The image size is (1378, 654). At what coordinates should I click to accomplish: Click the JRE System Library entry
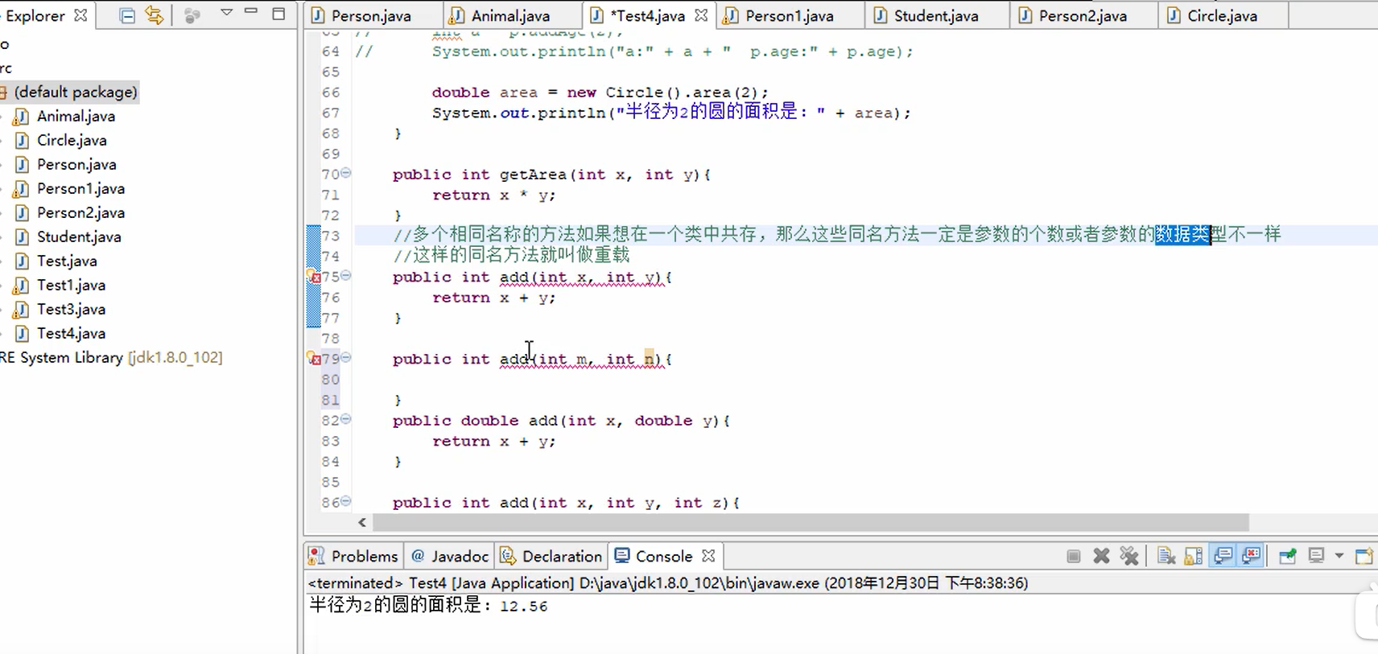[111, 357]
